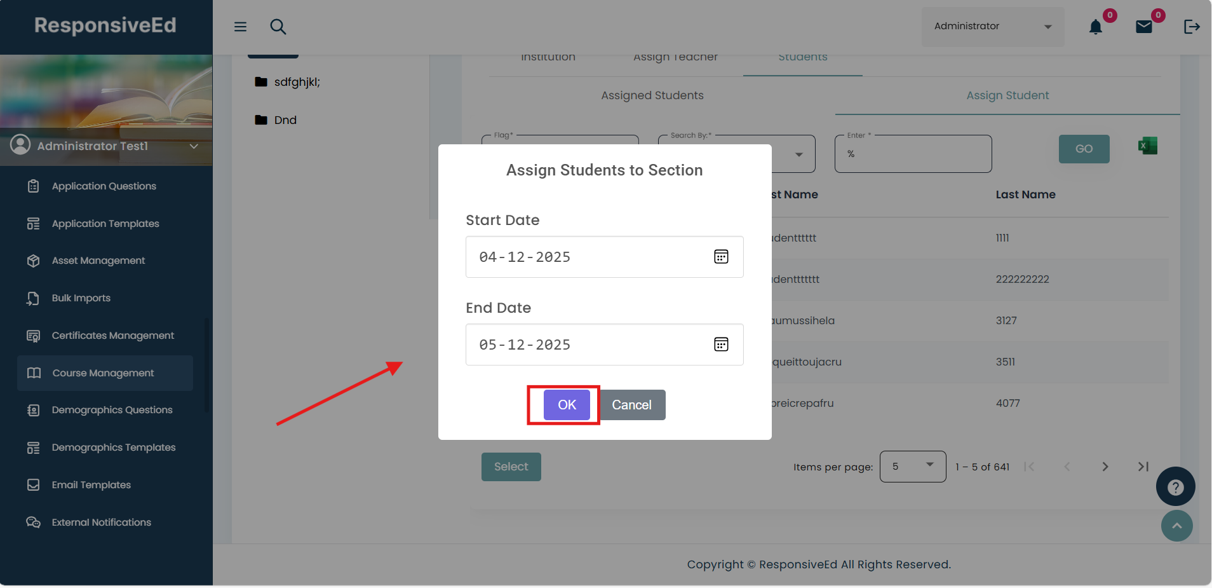Open the mail envelope icon
Viewport: 1212px width, 588px height.
coord(1143,27)
